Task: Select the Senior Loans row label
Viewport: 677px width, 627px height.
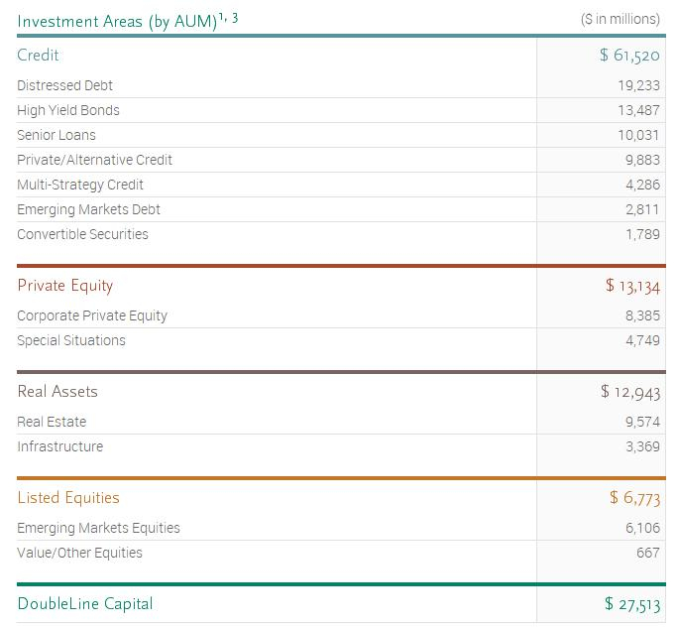Action: point(56,135)
